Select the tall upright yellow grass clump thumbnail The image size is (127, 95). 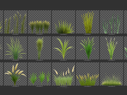[x=88, y=22]
